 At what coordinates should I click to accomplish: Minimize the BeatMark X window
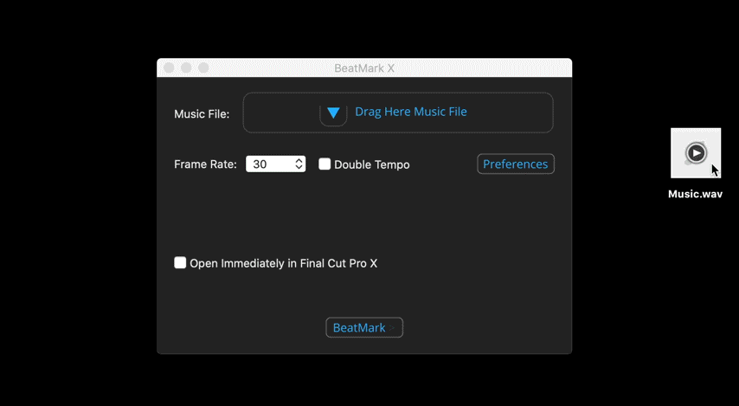tap(186, 68)
